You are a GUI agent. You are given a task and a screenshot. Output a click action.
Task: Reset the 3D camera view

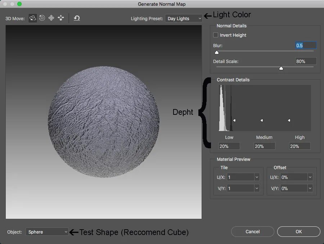(77, 18)
